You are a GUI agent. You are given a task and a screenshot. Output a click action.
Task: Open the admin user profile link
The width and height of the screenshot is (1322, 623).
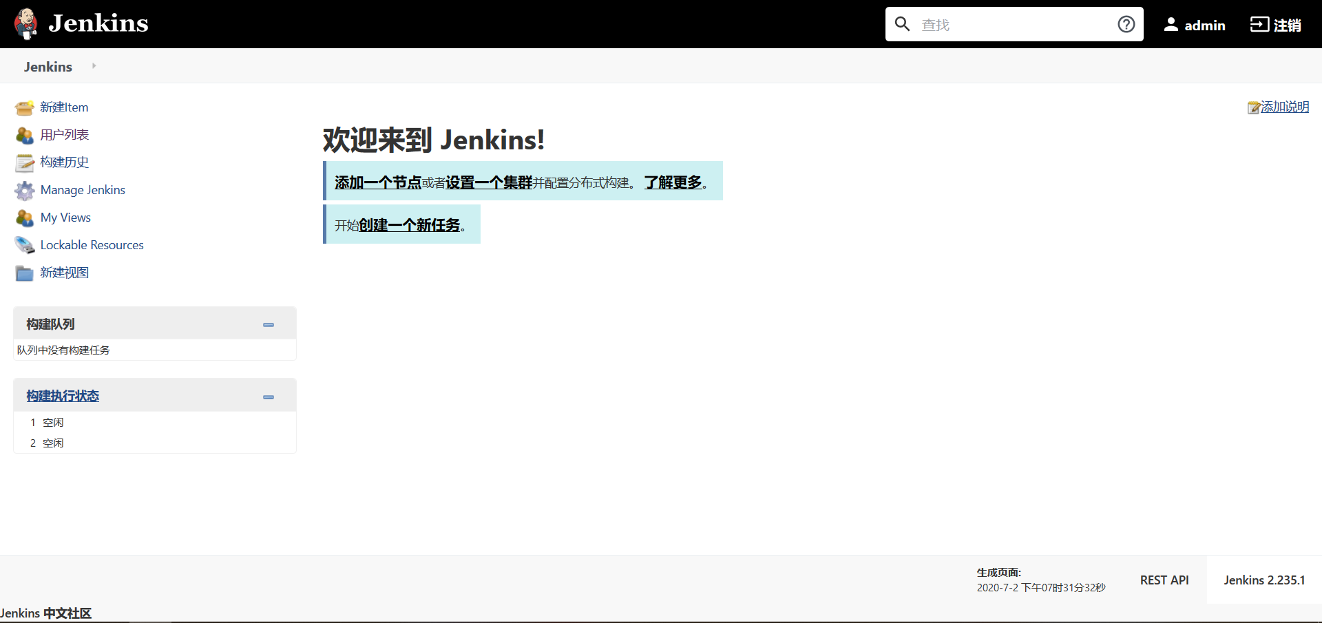(1204, 25)
